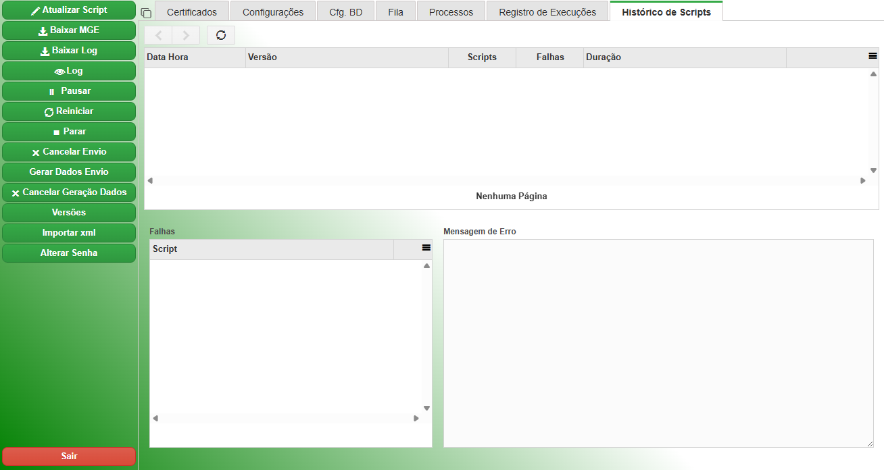Click history grid scroll down arrow

click(873, 171)
